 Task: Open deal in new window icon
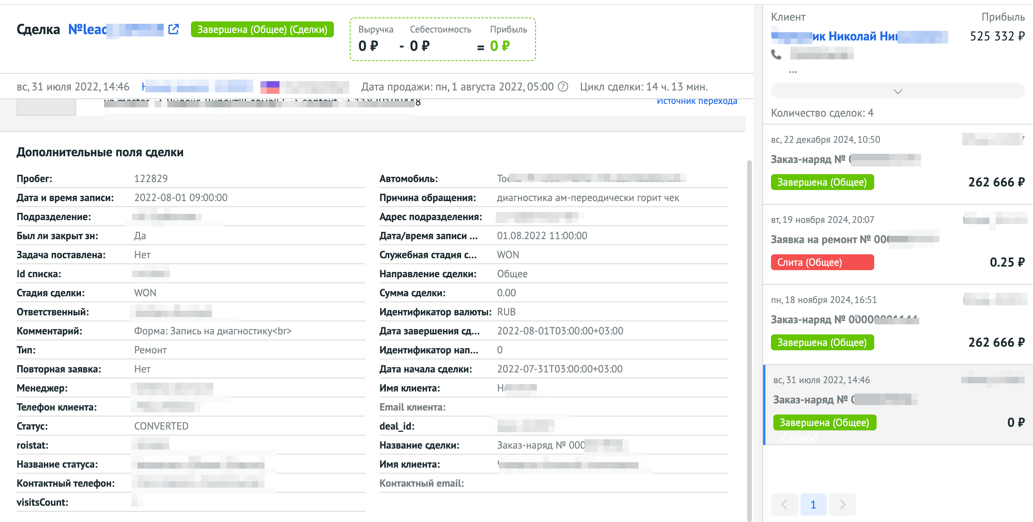(x=173, y=29)
